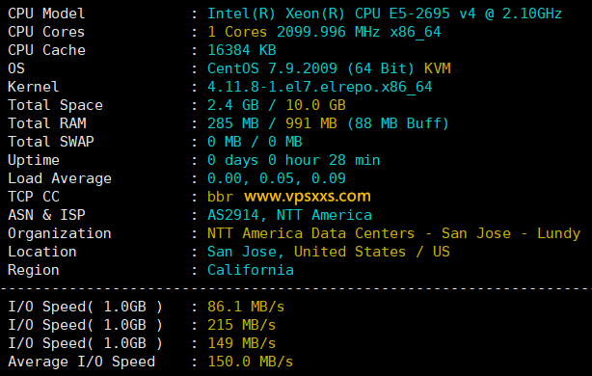592x376 pixels.
Task: Click the 'Uptime' label
Action: point(34,160)
